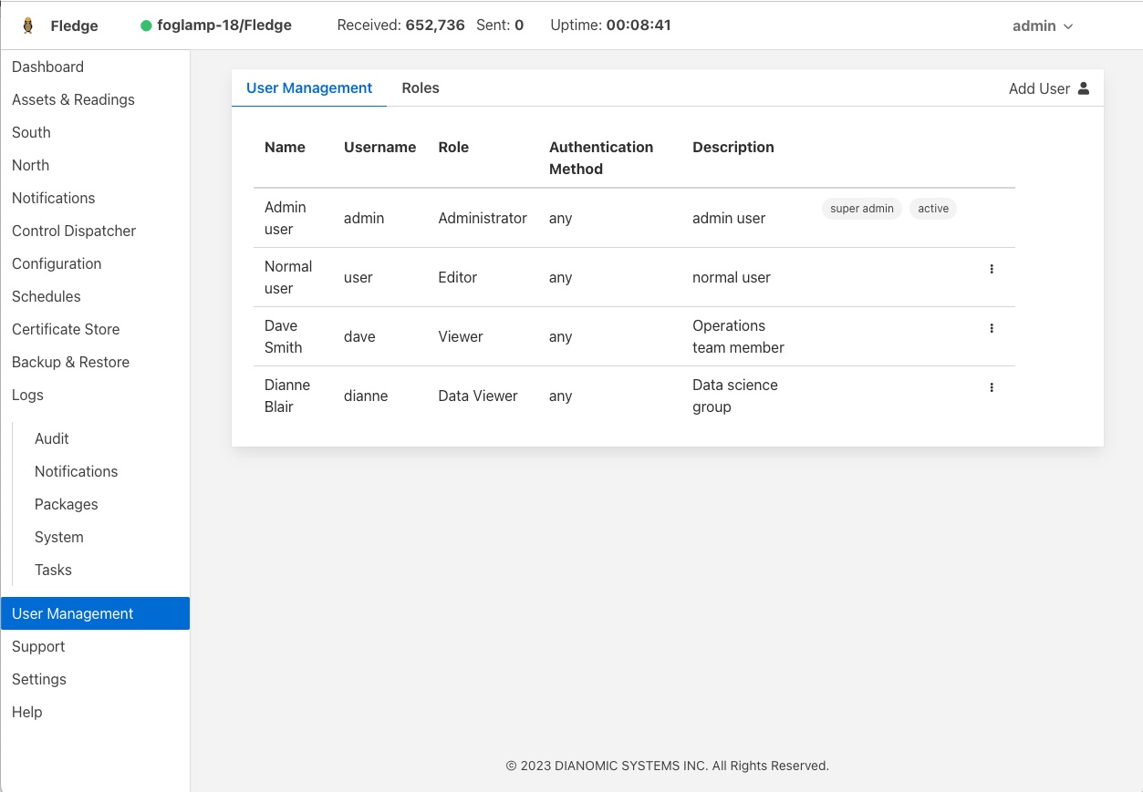Switch to the Roles tab
This screenshot has width=1143, height=792.
click(x=420, y=87)
